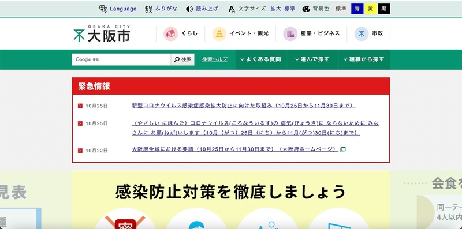Click external-link icon after 大阪府ホームページ

click(x=342, y=149)
